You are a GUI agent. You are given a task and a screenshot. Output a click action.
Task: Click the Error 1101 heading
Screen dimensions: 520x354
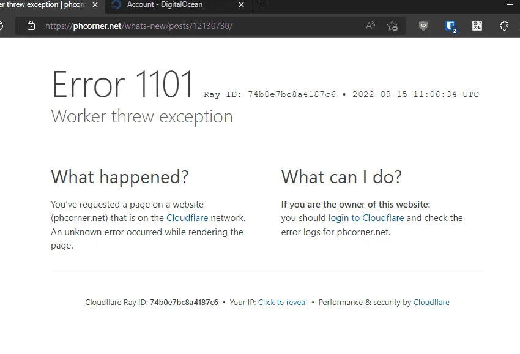tap(122, 84)
